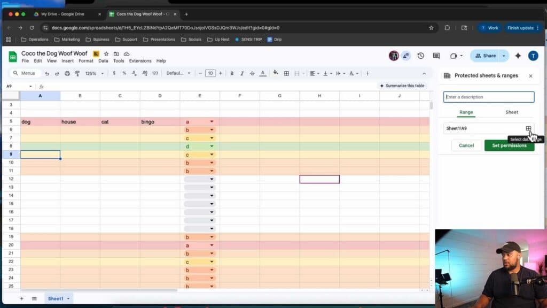Add a new sheet with plus icon
This screenshot has height=308, width=547.
point(21,298)
